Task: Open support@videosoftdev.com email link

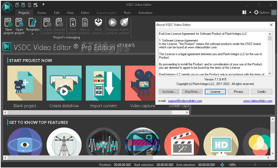Action: point(185,101)
